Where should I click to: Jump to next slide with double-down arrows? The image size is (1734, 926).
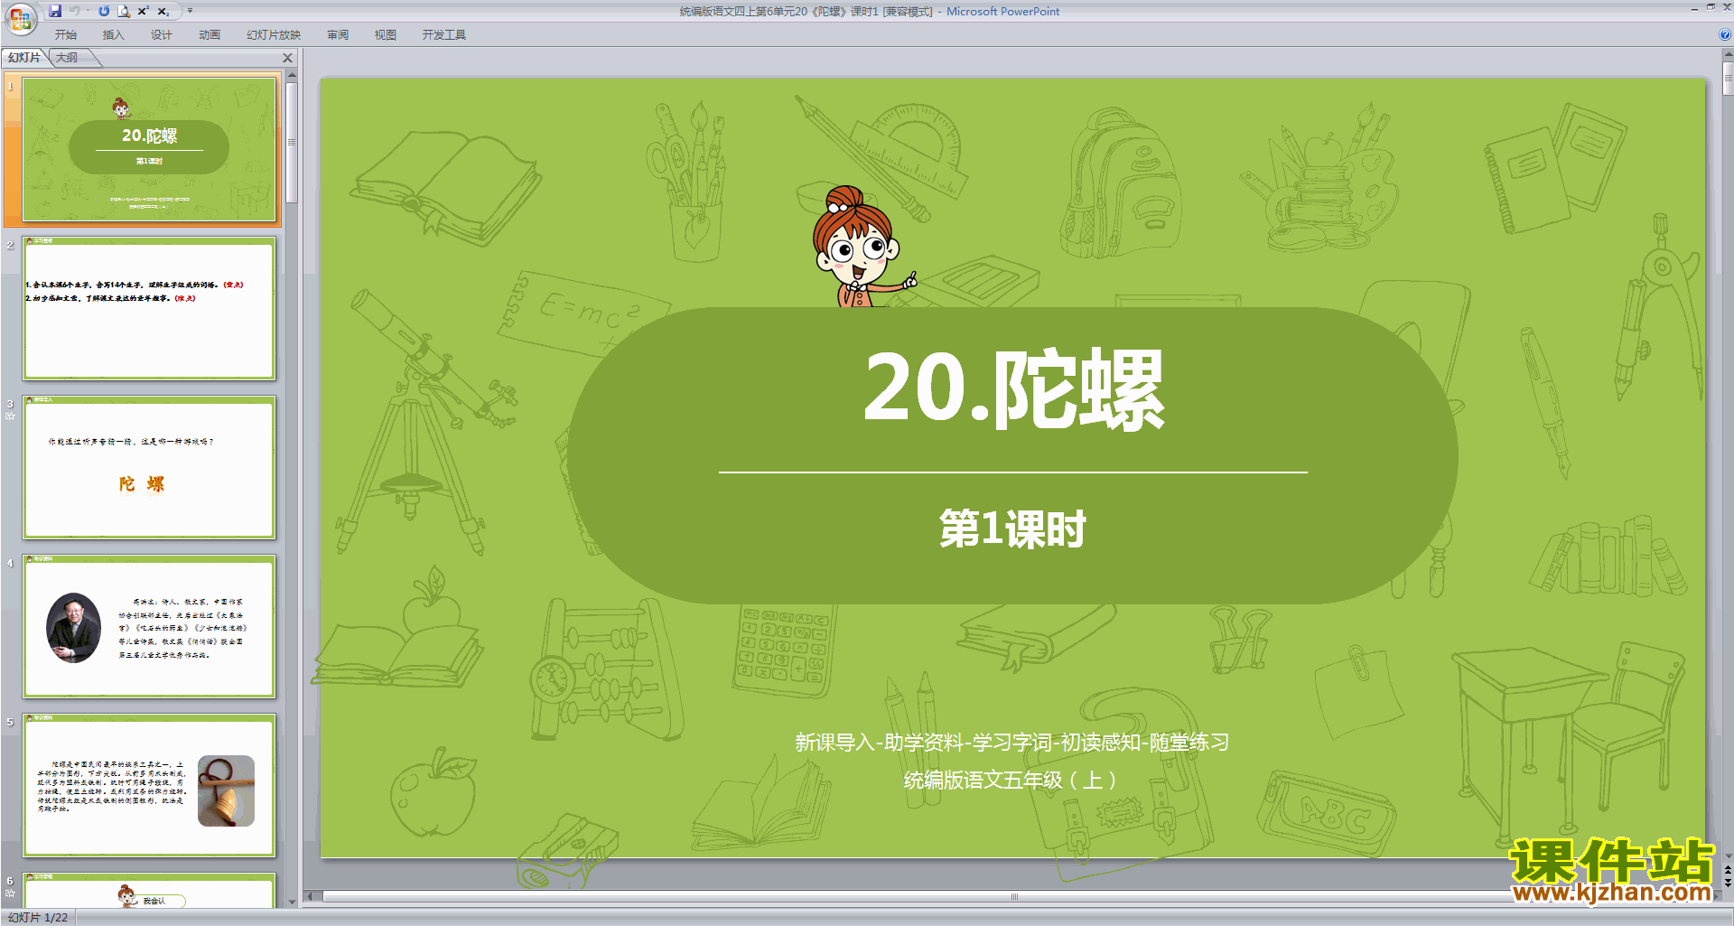[x=1728, y=883]
